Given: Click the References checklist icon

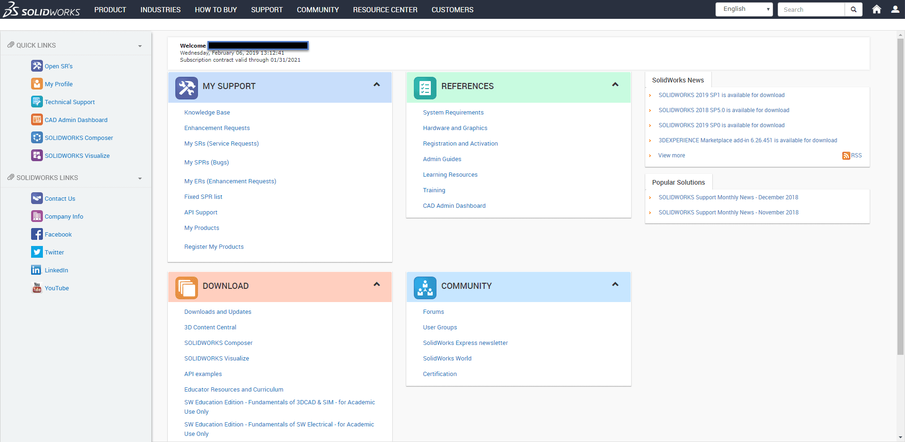Looking at the screenshot, I should point(425,88).
